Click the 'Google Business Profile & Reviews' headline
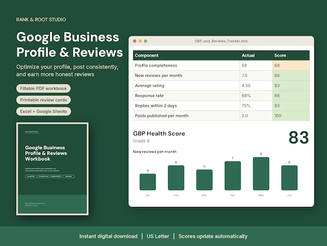Image resolution: width=327 pixels, height=246 pixels. [69, 44]
